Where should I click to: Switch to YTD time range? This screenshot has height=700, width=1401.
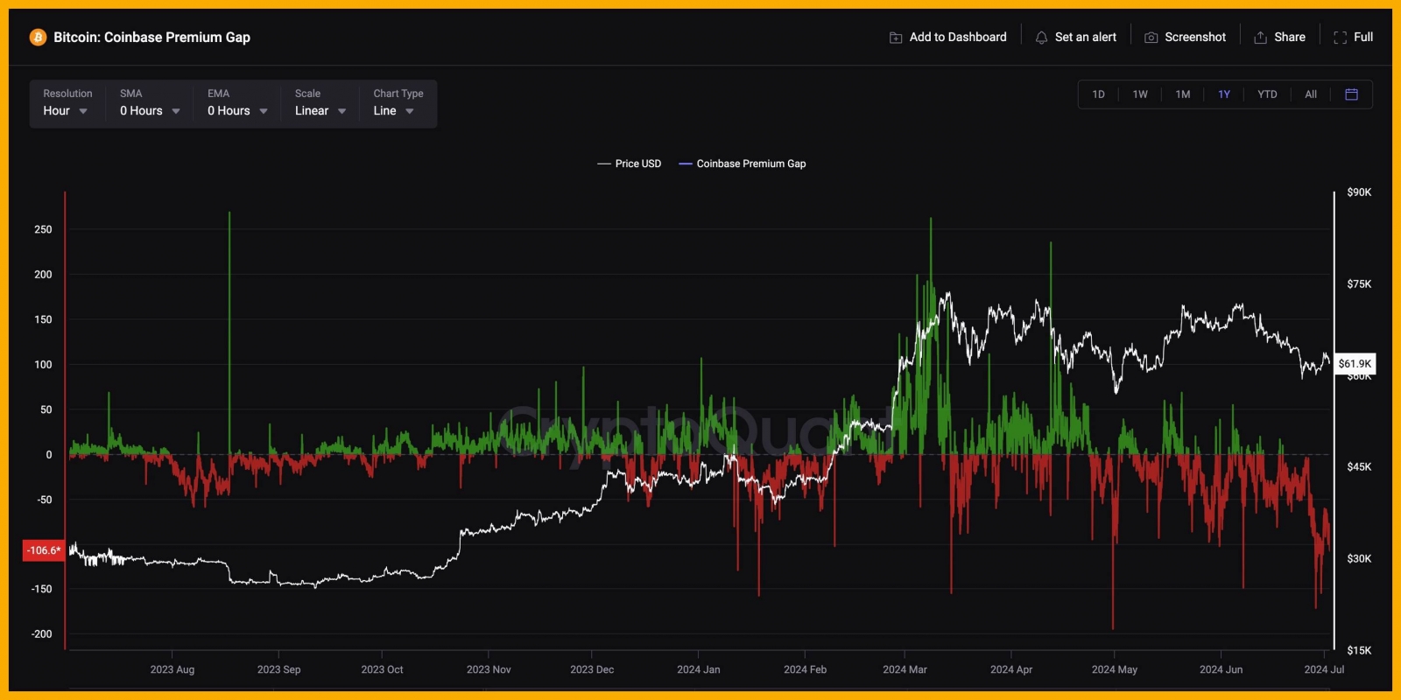click(x=1267, y=94)
